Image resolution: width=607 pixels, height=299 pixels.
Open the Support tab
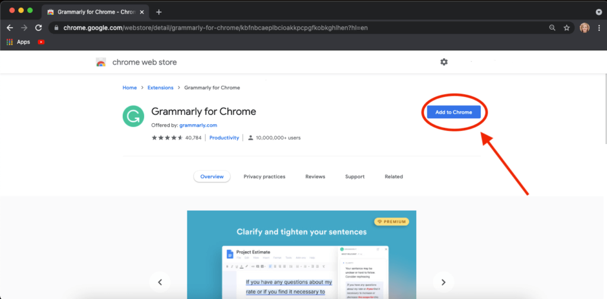tap(355, 176)
